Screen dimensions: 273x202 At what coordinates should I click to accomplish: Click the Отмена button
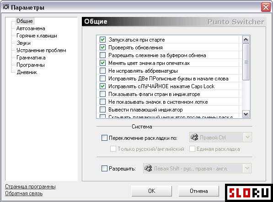[198, 191]
